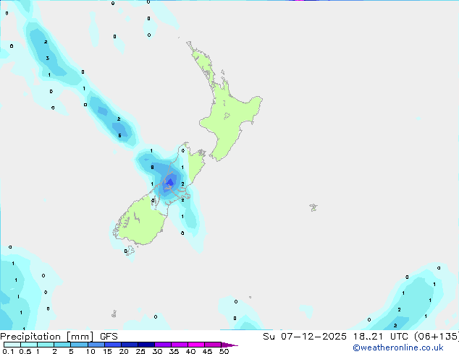This screenshot has height=354, width=459.
Task: Click the green southern part of South Island
Action: click(142, 222)
